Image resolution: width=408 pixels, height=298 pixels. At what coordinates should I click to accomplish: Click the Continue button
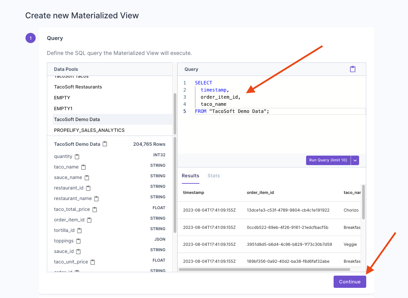[350, 282]
